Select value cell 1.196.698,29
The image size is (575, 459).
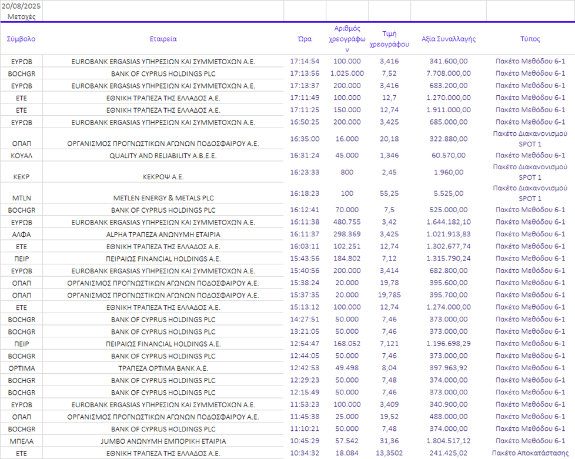(449, 344)
